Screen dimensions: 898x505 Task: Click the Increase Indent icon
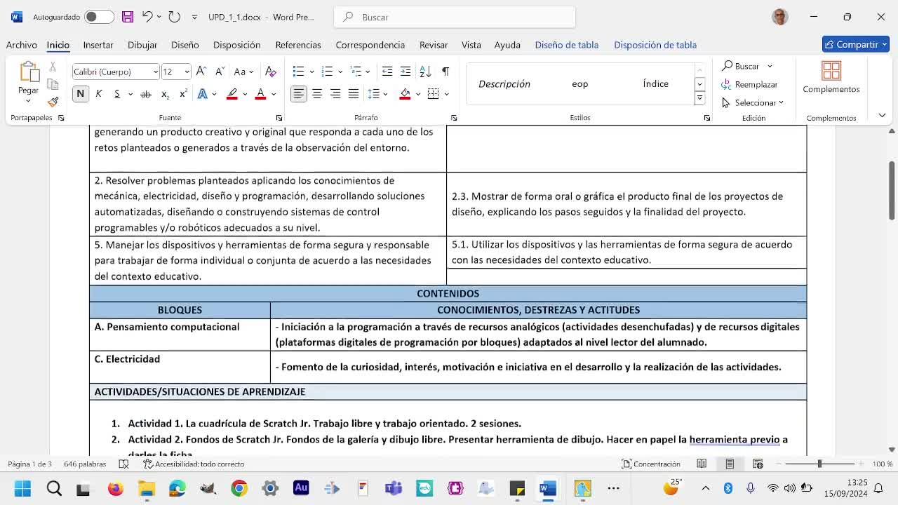tap(406, 72)
